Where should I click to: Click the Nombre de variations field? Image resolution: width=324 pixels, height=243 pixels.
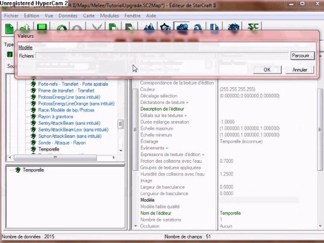pos(161,220)
